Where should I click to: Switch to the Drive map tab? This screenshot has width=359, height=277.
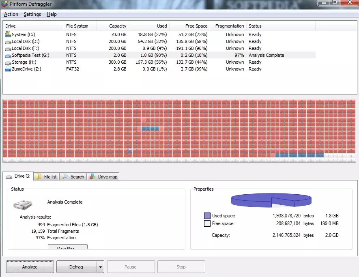point(103,176)
